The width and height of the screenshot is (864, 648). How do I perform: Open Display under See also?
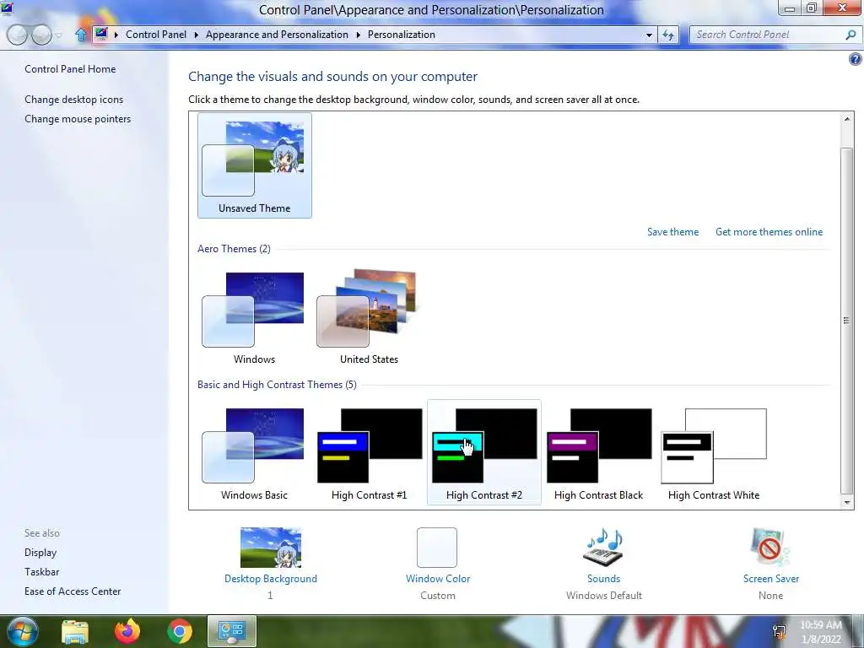click(40, 553)
